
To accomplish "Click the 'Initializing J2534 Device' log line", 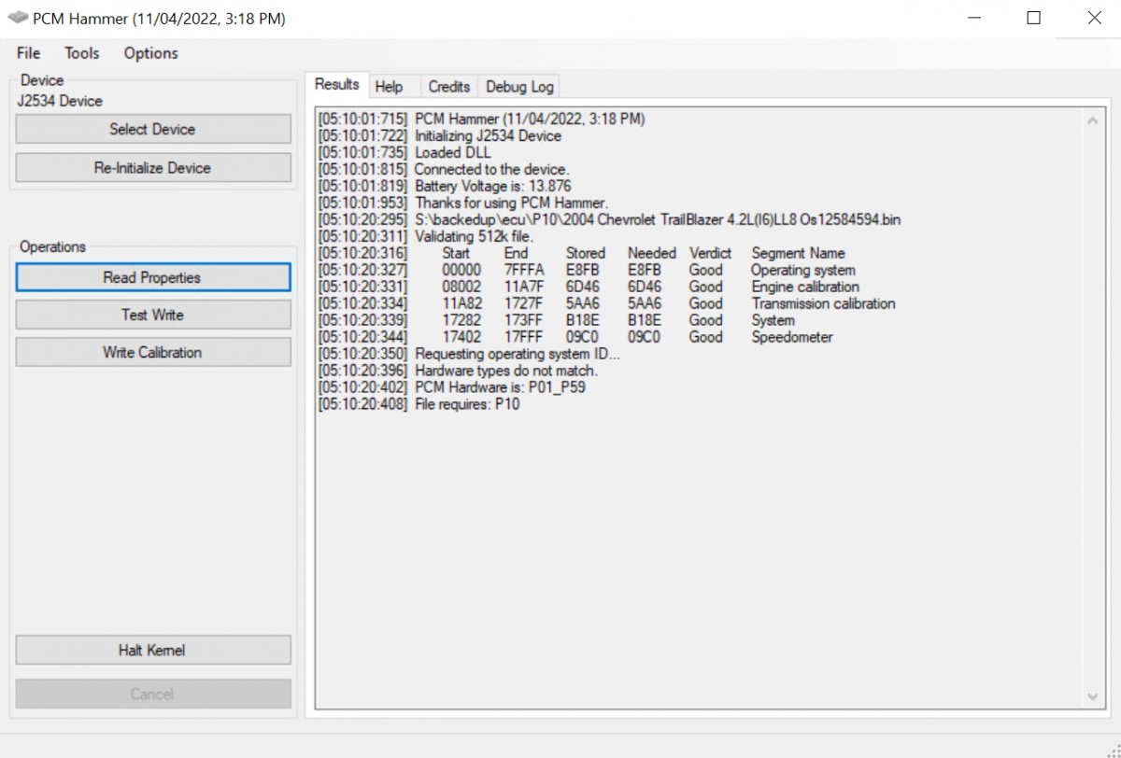I will coord(440,135).
